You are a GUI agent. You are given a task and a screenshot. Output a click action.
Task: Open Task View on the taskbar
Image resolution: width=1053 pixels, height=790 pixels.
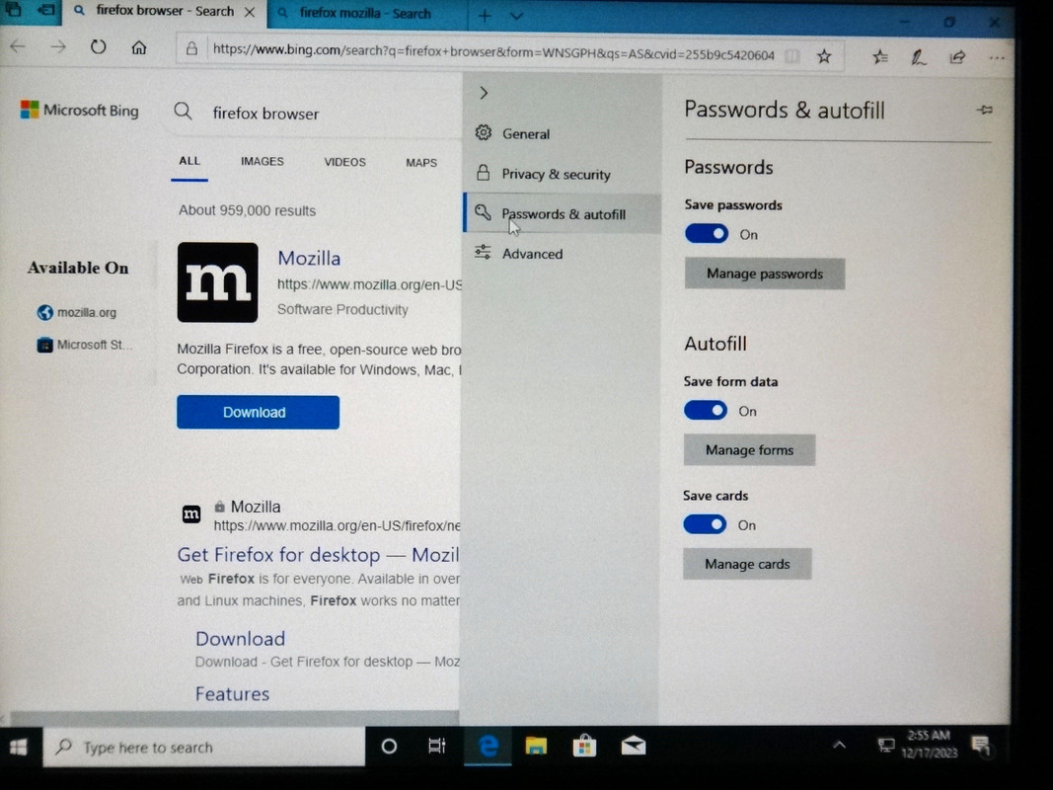(436, 746)
